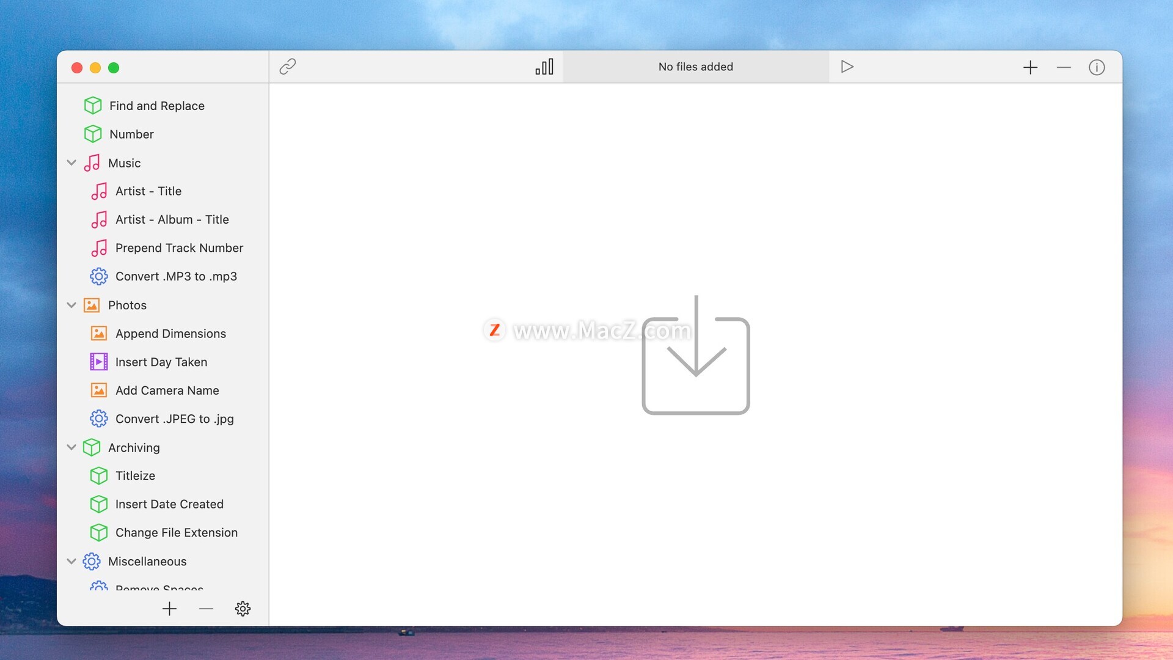Screen dimensions: 1173x660
Task: Collapse the Music group
Action: [x=71, y=163]
